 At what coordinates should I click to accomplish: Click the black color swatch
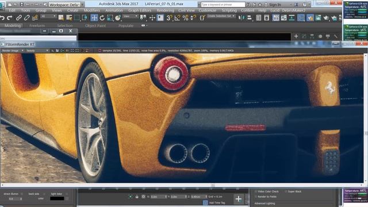(x=57, y=198)
